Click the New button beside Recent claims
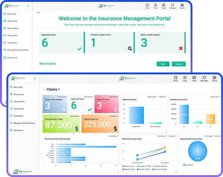 163,64
